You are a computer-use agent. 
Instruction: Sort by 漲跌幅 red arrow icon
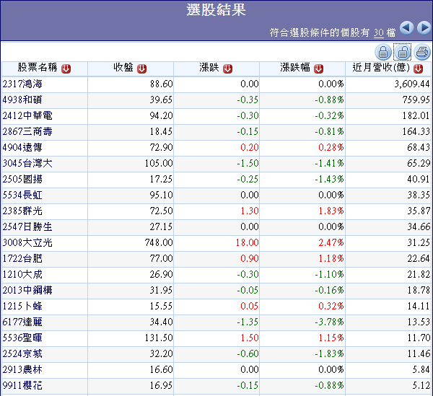click(x=319, y=69)
